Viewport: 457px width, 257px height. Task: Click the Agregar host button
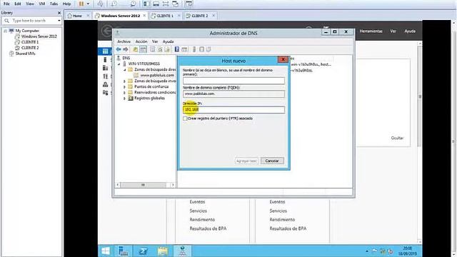[x=246, y=161]
